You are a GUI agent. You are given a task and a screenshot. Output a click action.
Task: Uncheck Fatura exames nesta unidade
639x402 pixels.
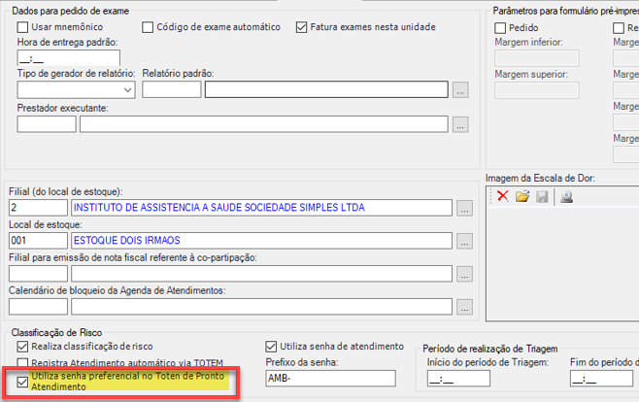302,27
